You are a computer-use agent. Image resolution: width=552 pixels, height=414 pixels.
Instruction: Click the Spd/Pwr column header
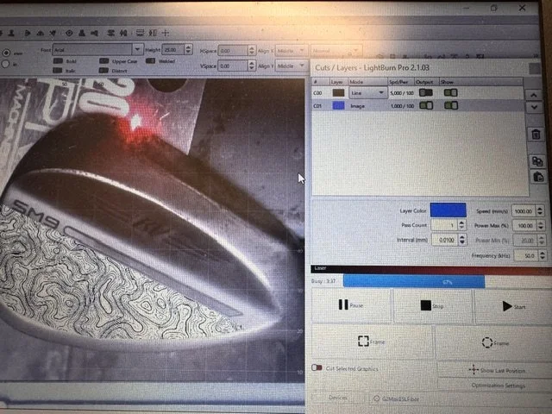pyautogui.click(x=401, y=82)
